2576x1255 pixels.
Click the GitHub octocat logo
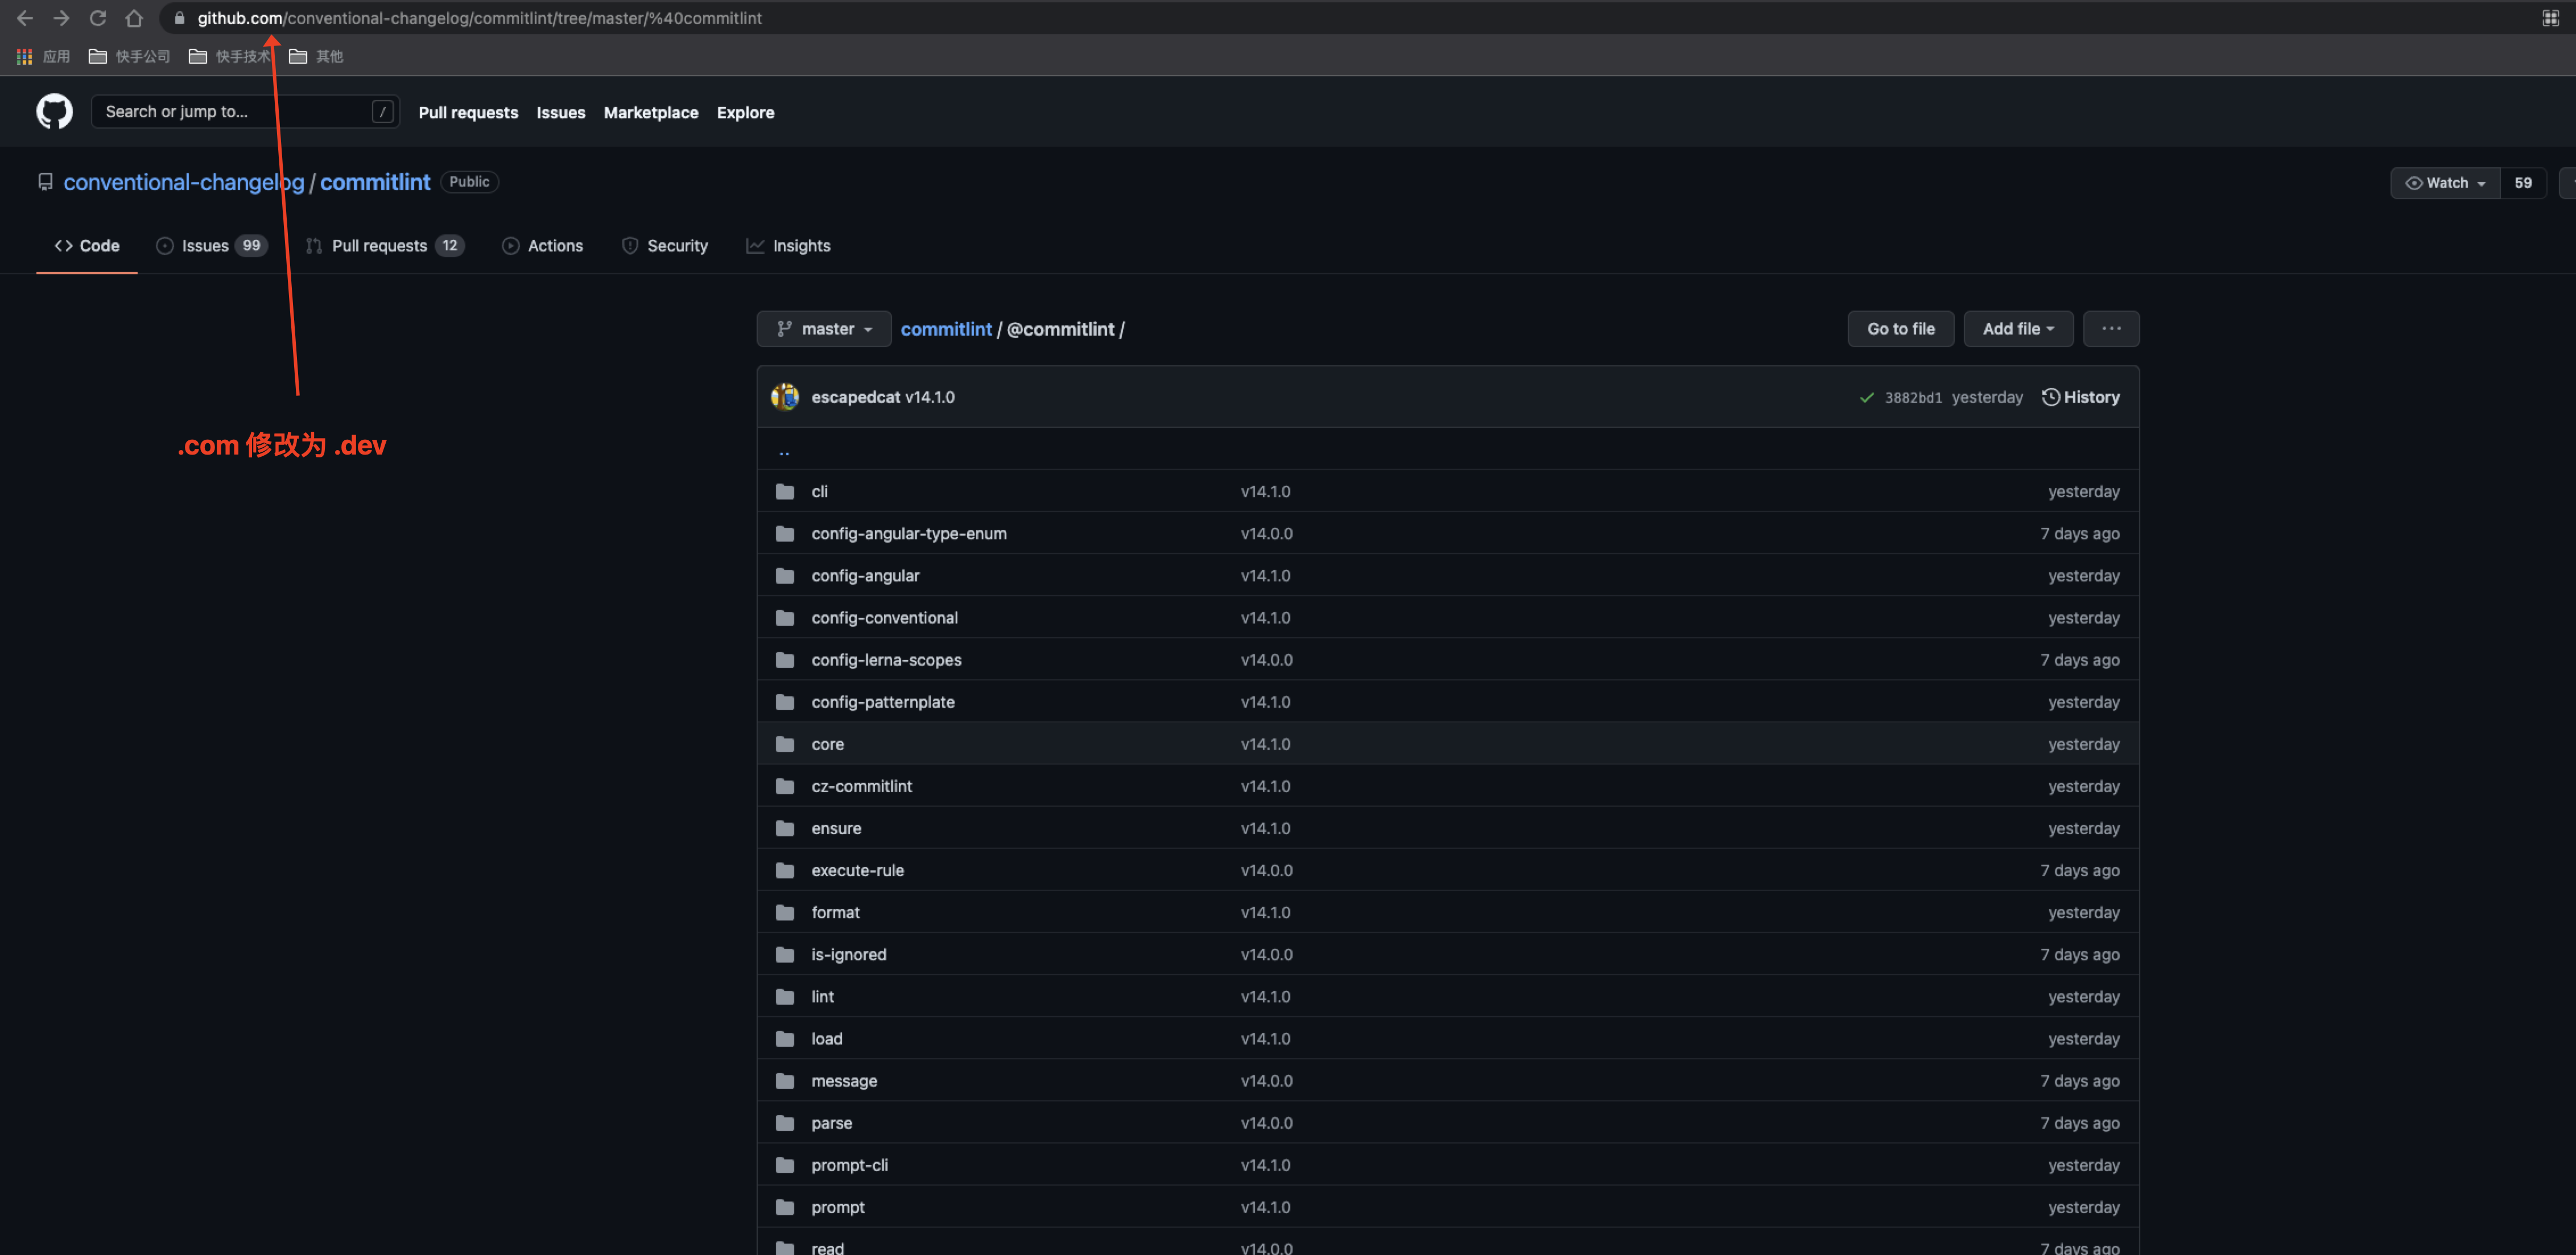coord(54,112)
